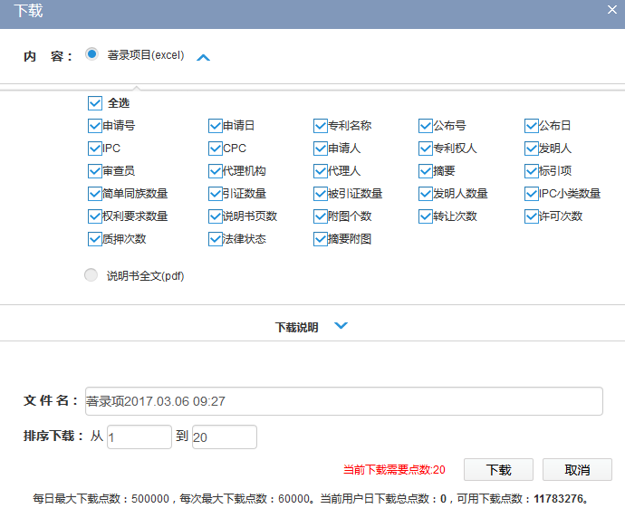The height and width of the screenshot is (518, 625).
Task: Uncheck the CPC checkbox
Action: coord(216,148)
